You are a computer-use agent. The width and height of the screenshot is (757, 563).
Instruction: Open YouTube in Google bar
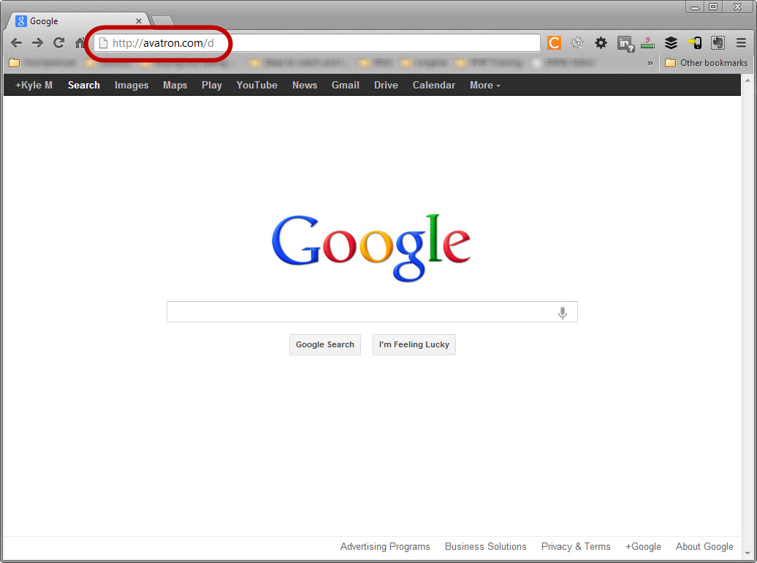[257, 85]
